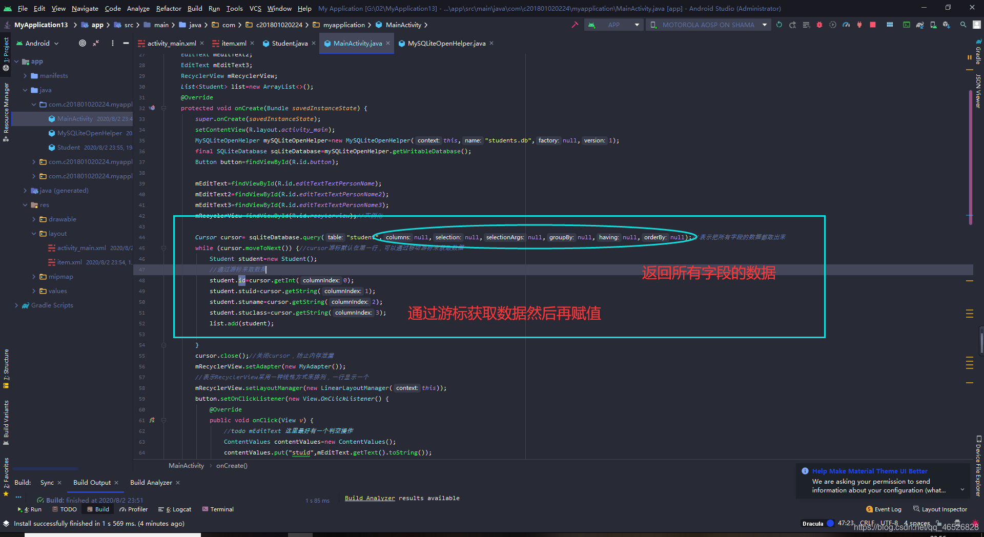Switch to item.xml editor tab
Screen dimensions: 984x537
pos(234,43)
